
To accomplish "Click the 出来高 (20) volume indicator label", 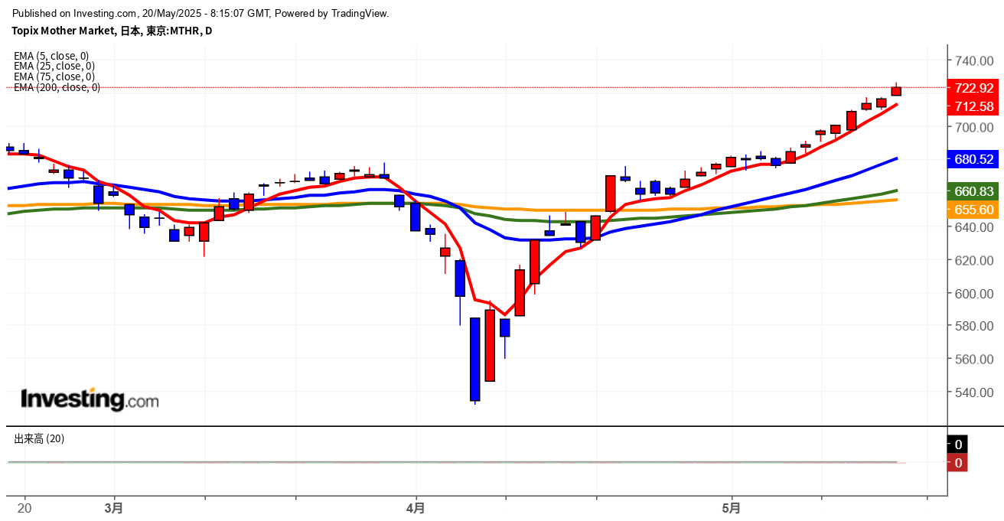I will [39, 439].
